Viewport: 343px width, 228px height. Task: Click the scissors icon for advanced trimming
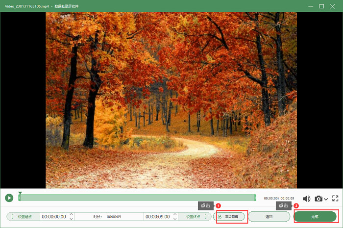(x=220, y=217)
